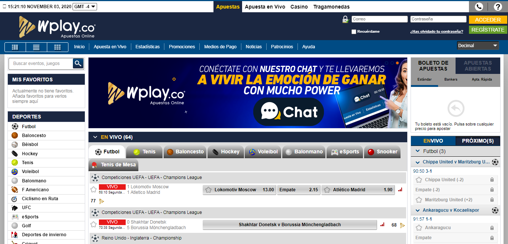The image size is (508, 244).
Task: Switch to the Tenis live tab
Action: tap(144, 152)
